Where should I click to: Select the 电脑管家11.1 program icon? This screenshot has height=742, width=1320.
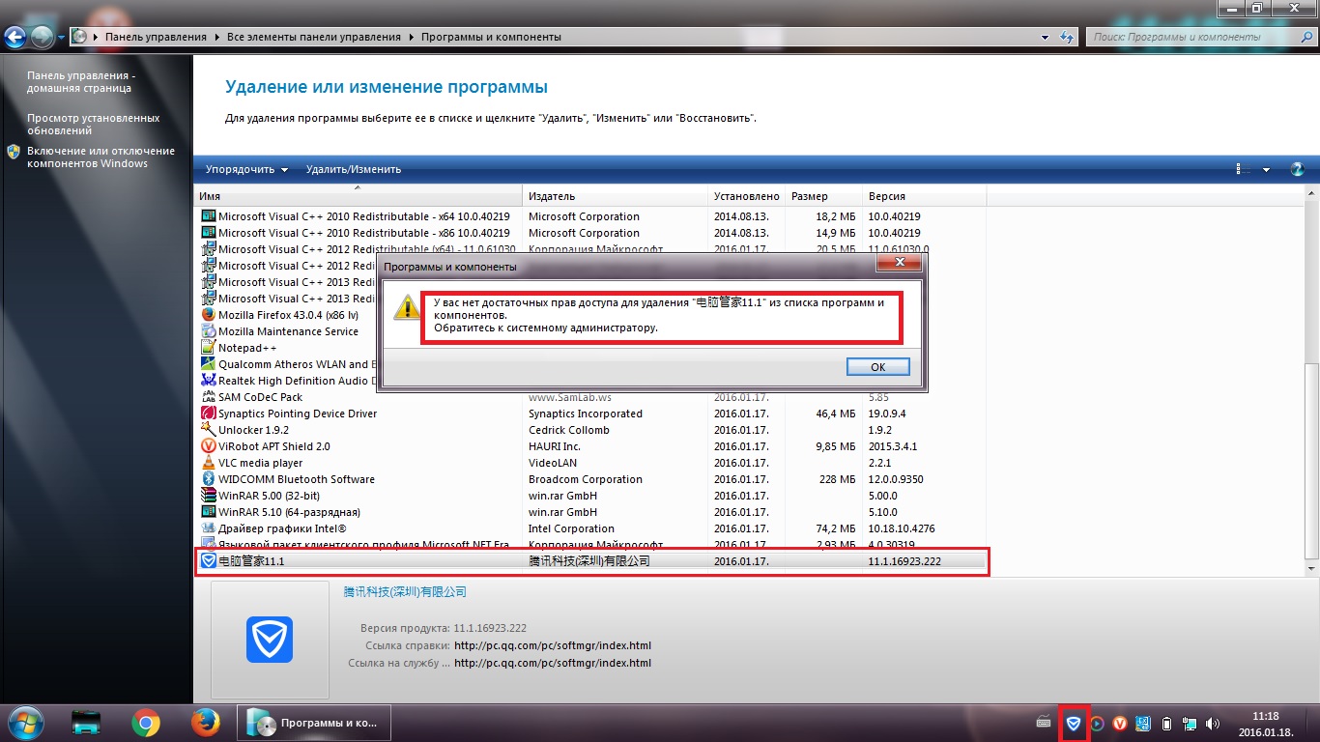click(x=208, y=561)
